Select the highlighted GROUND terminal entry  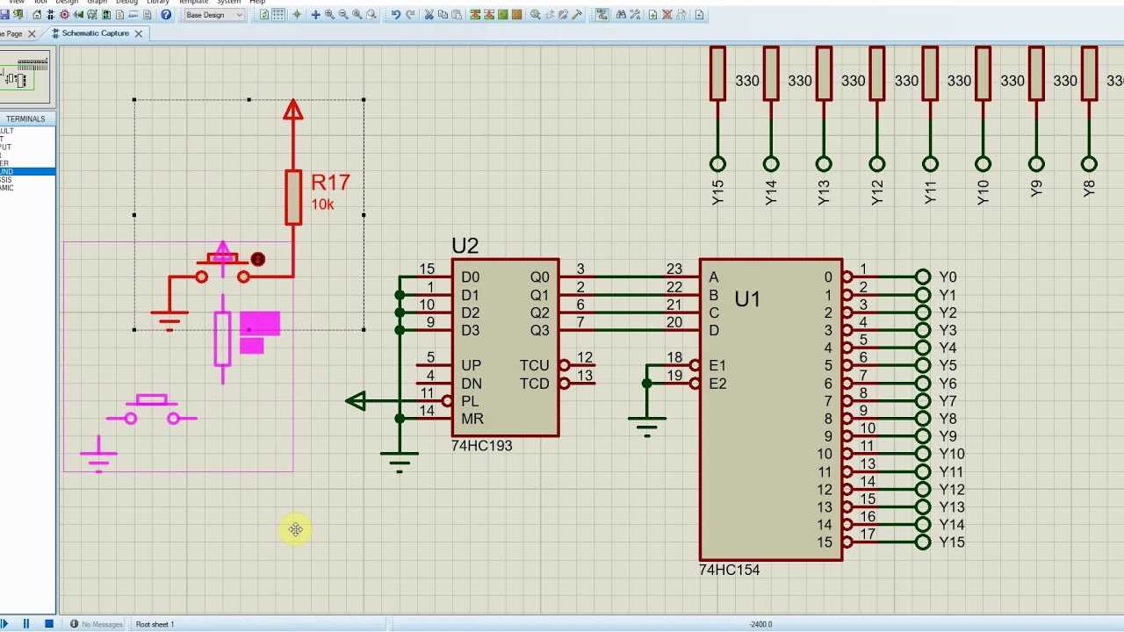[x=27, y=171]
